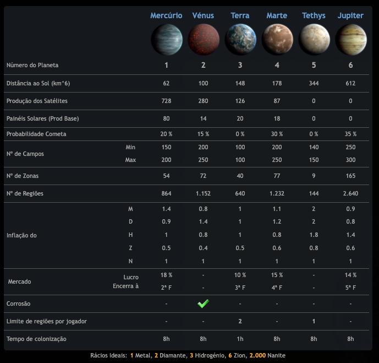The height and width of the screenshot is (363, 379).
Task: Click Marte's market profit 15 %
Action: (277, 275)
